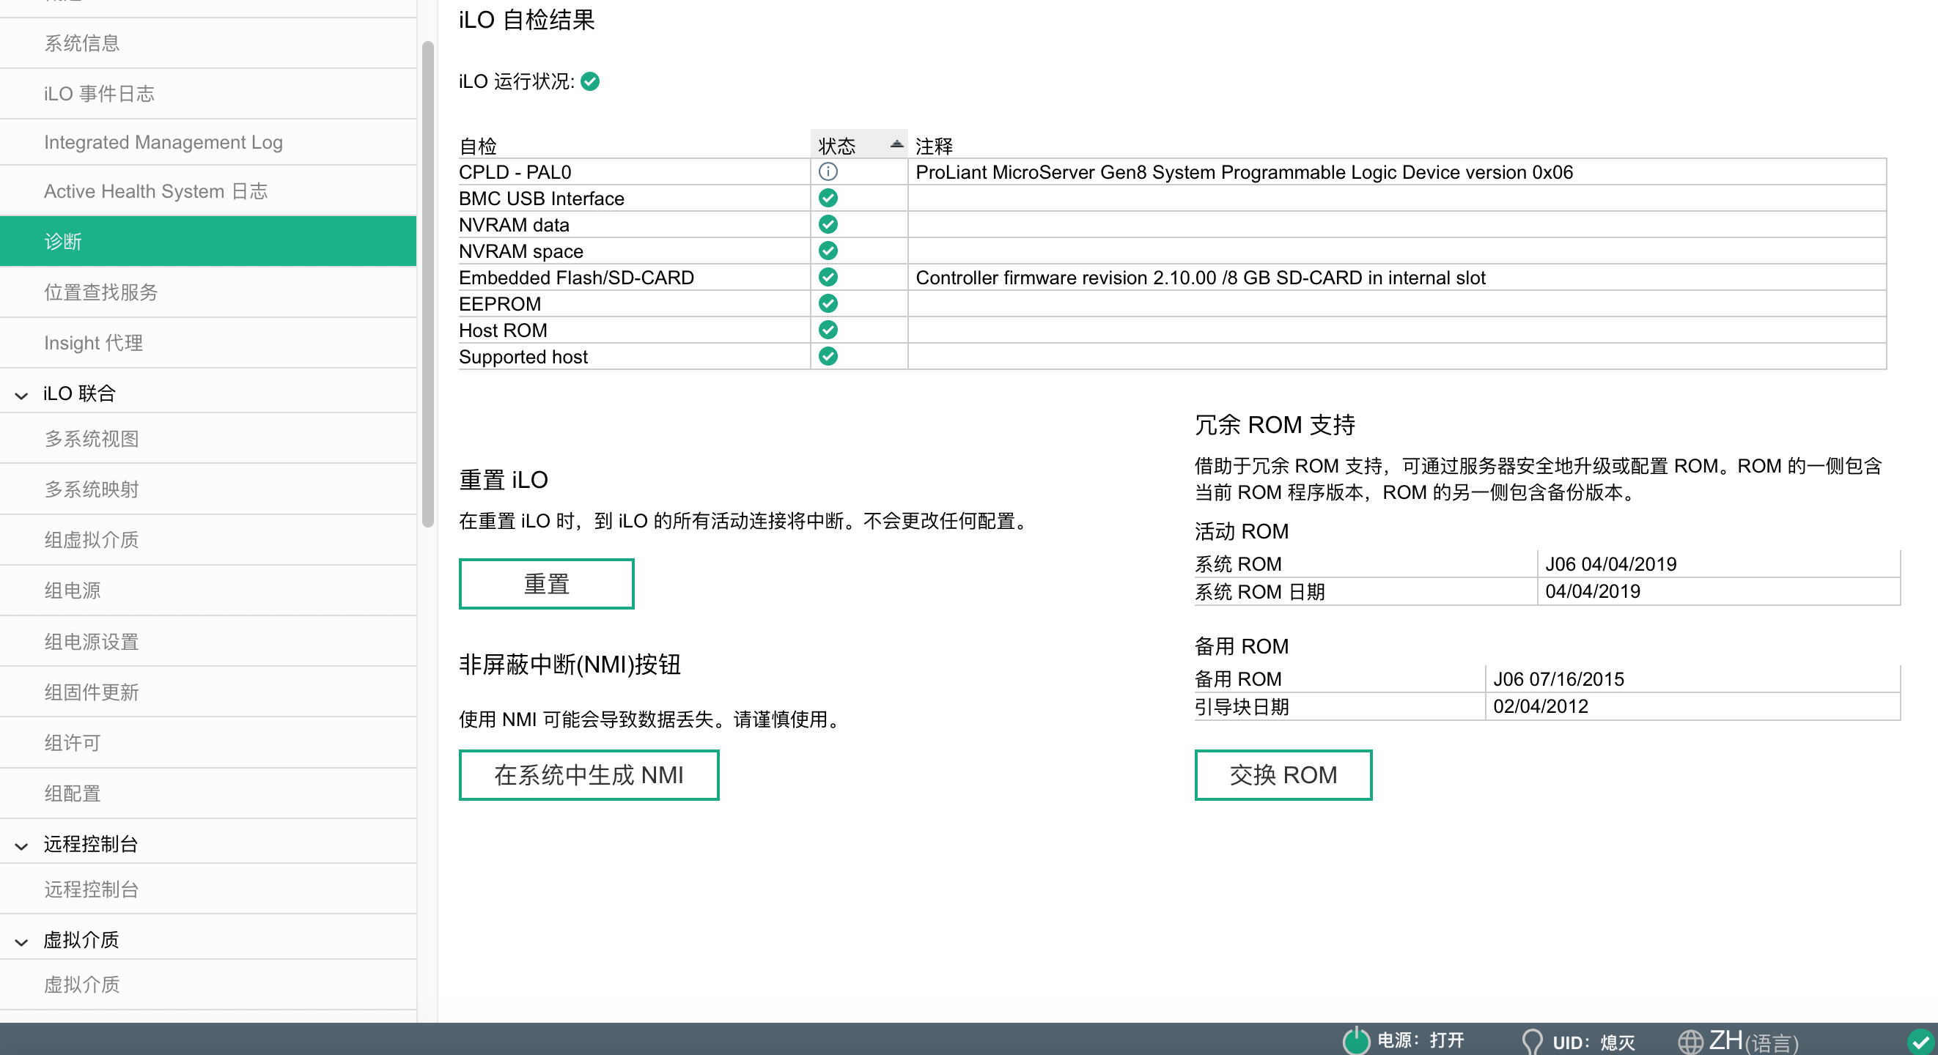Sort table by the 状态 column arrow
Screen dimensions: 1938x1055
[896, 144]
